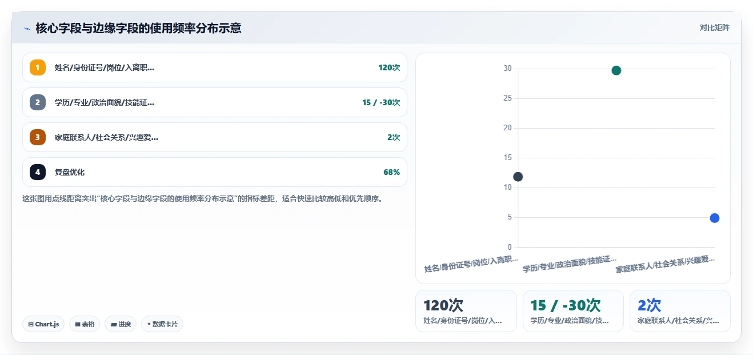Click the blue chart data point at 5
This screenshot has width=753, height=355.
714,218
